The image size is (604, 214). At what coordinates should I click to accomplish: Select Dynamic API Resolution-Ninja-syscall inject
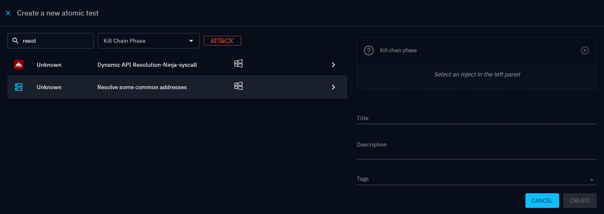[x=147, y=65]
